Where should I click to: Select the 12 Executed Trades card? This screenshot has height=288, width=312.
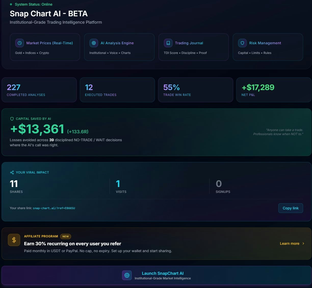click(x=117, y=90)
